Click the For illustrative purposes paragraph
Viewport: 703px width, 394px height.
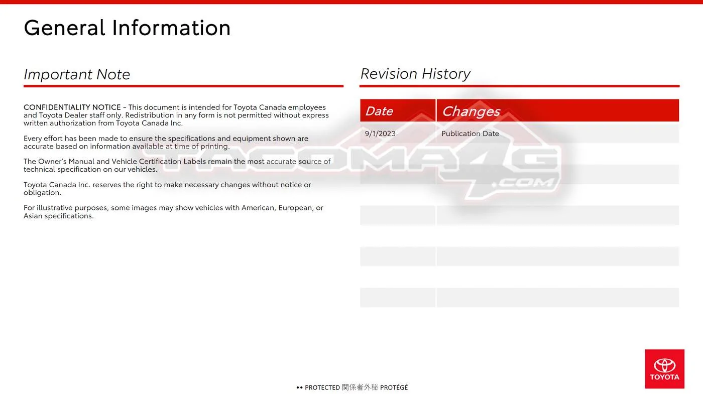173,211
